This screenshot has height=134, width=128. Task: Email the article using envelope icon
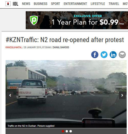(122, 55)
